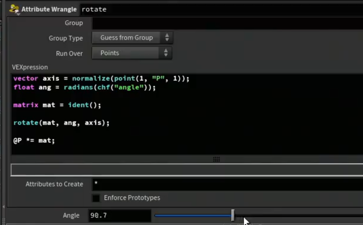Click the code line starting 'float ang'
Image resolution: width=363 pixels, height=225 pixels.
tap(84, 88)
